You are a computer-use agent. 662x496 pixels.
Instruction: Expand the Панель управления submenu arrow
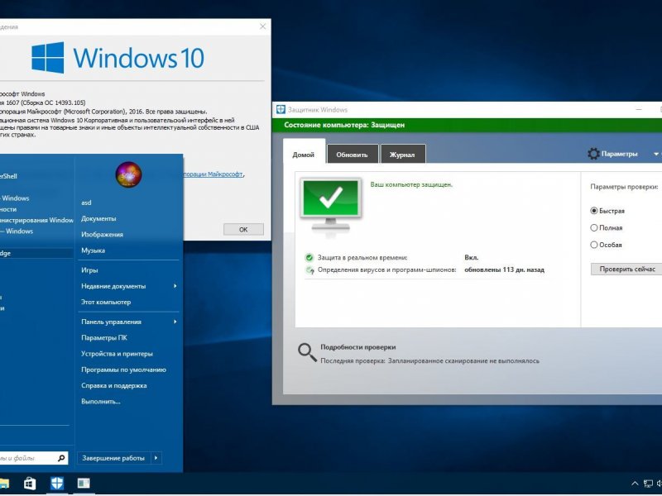click(175, 322)
